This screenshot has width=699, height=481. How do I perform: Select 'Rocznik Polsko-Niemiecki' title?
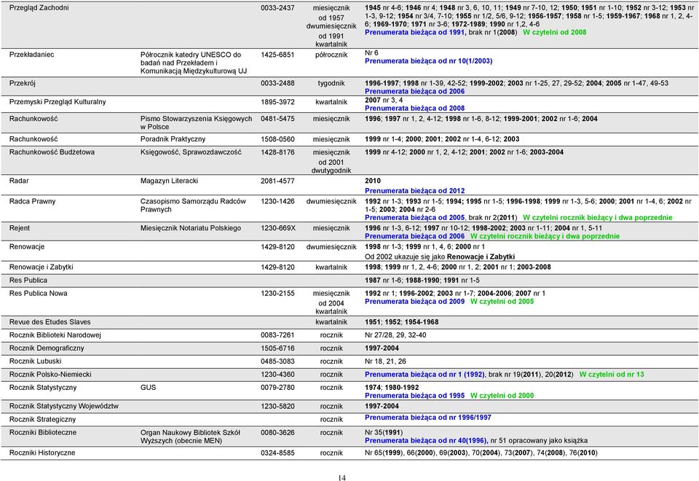click(50, 375)
